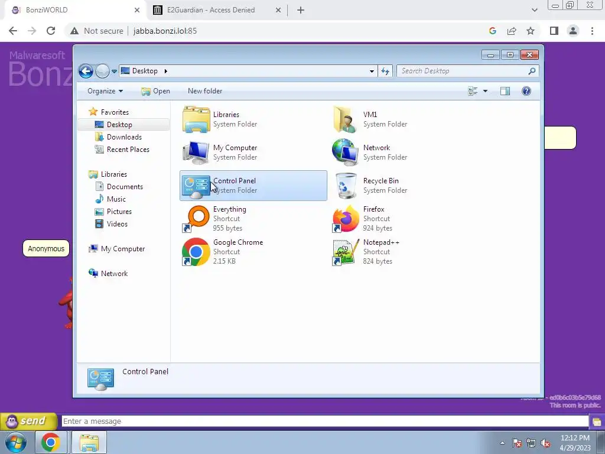This screenshot has width=605, height=454.
Task: Click Windows Explorer taskbar icon
Action: click(89, 442)
